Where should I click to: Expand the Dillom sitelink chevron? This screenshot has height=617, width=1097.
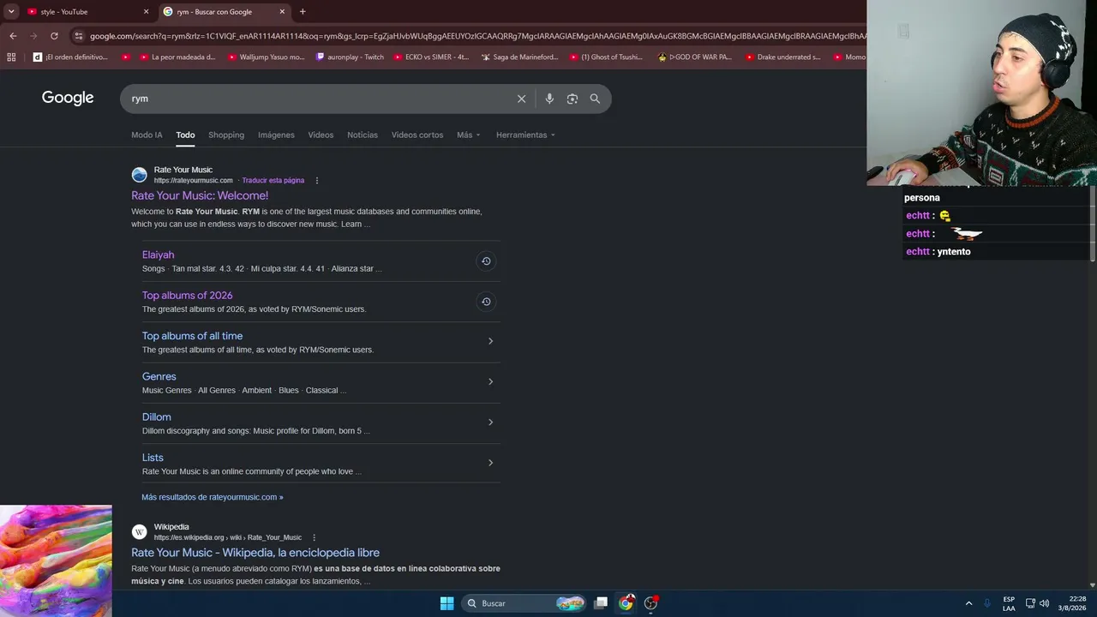point(490,422)
